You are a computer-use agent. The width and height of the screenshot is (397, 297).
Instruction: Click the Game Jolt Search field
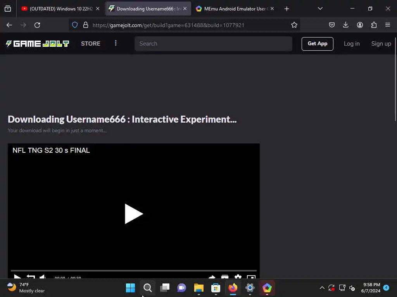[x=213, y=44]
